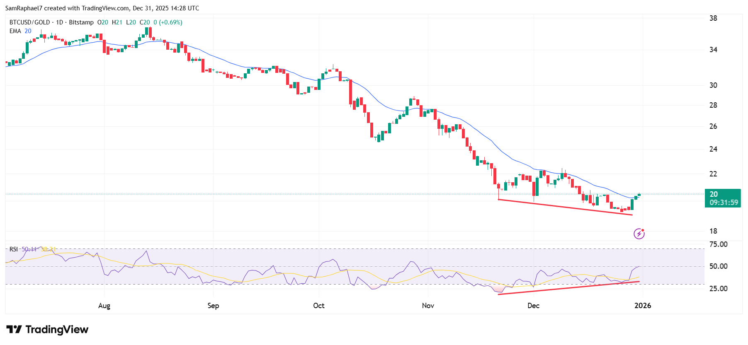Click the Sep label on time axis
Screen dimensions: 748x345
click(x=213, y=306)
